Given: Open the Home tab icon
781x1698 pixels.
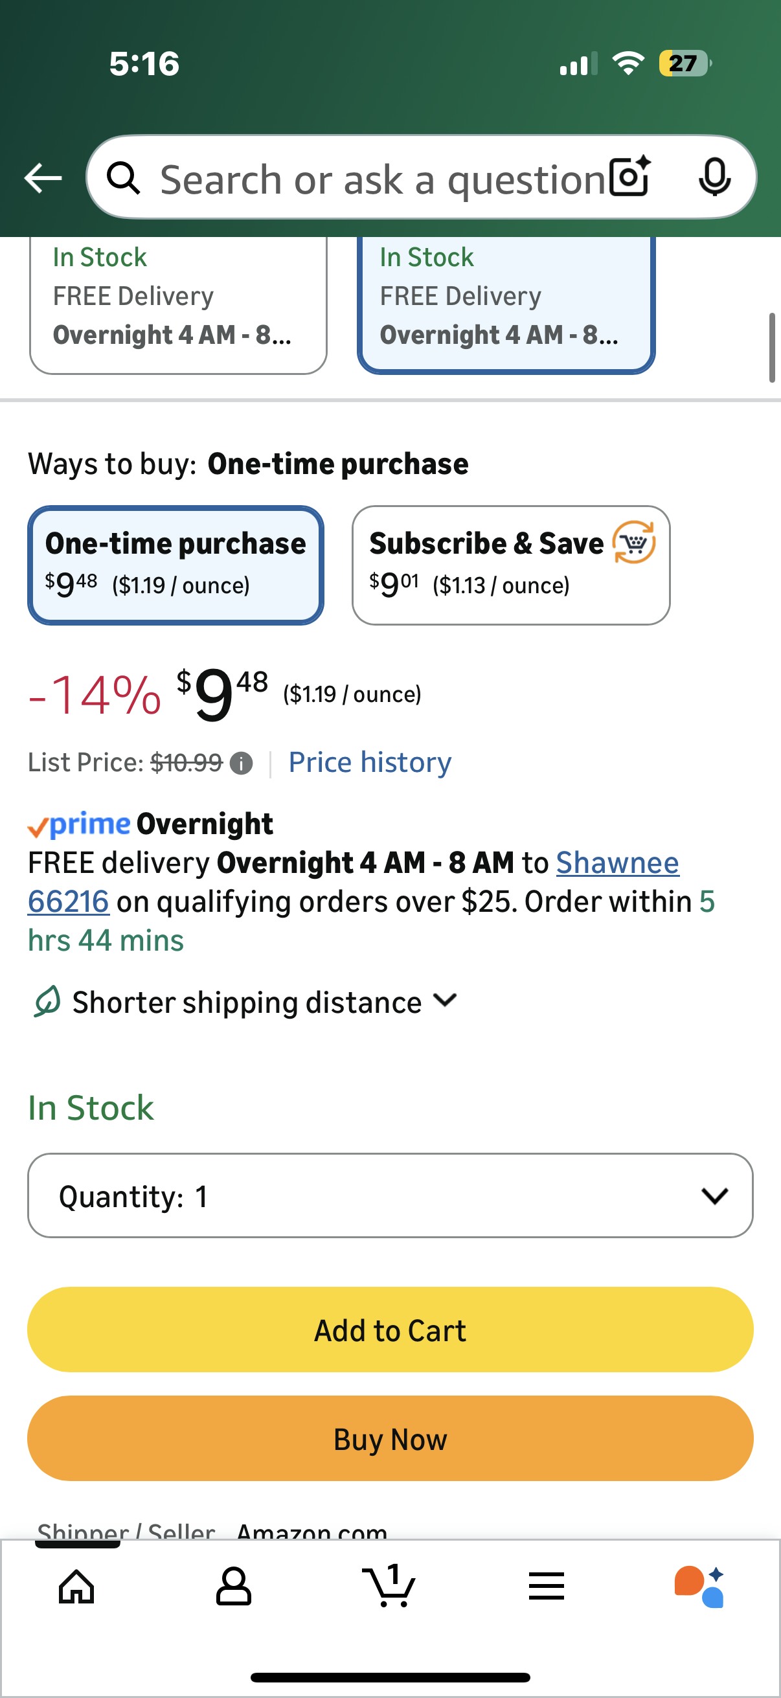Looking at the screenshot, I should 76,1586.
